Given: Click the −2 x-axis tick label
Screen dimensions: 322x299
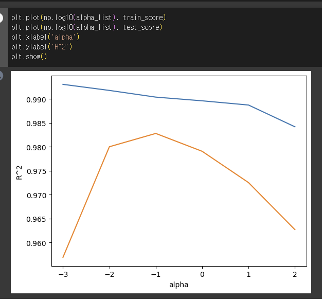Looking at the screenshot, I should click(x=110, y=274).
